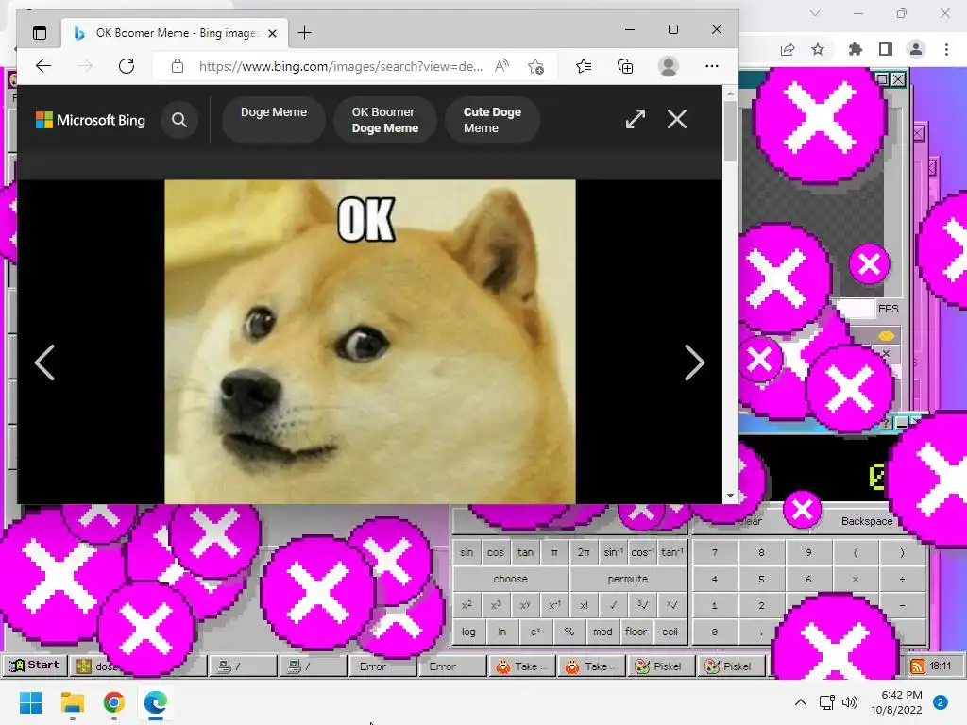The height and width of the screenshot is (725, 967).
Task: Close the Bing image detail view
Action: pos(677,119)
